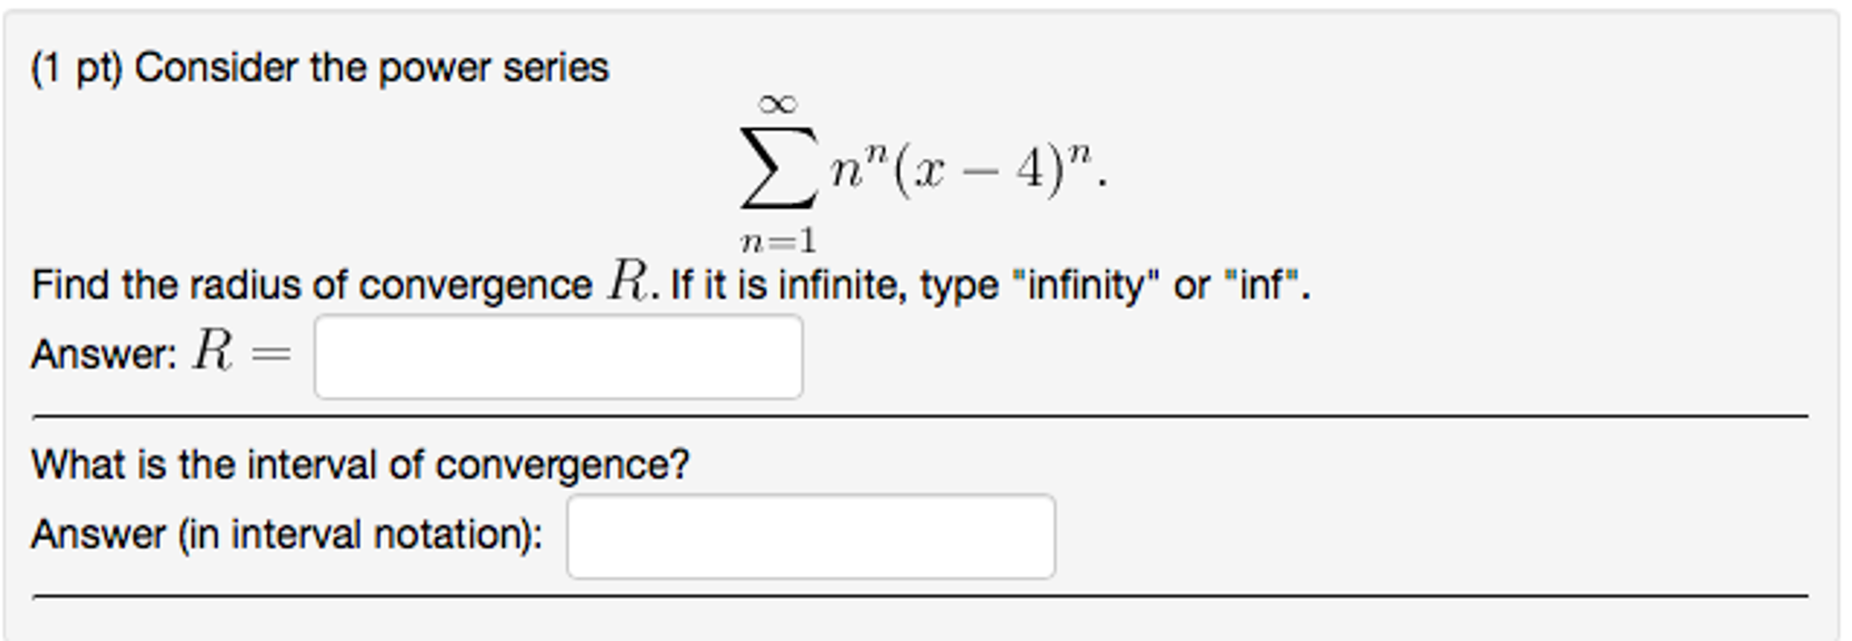Click the 'Answer (in interval notation):' label
The height and width of the screenshot is (641, 1852).
pyautogui.click(x=285, y=533)
